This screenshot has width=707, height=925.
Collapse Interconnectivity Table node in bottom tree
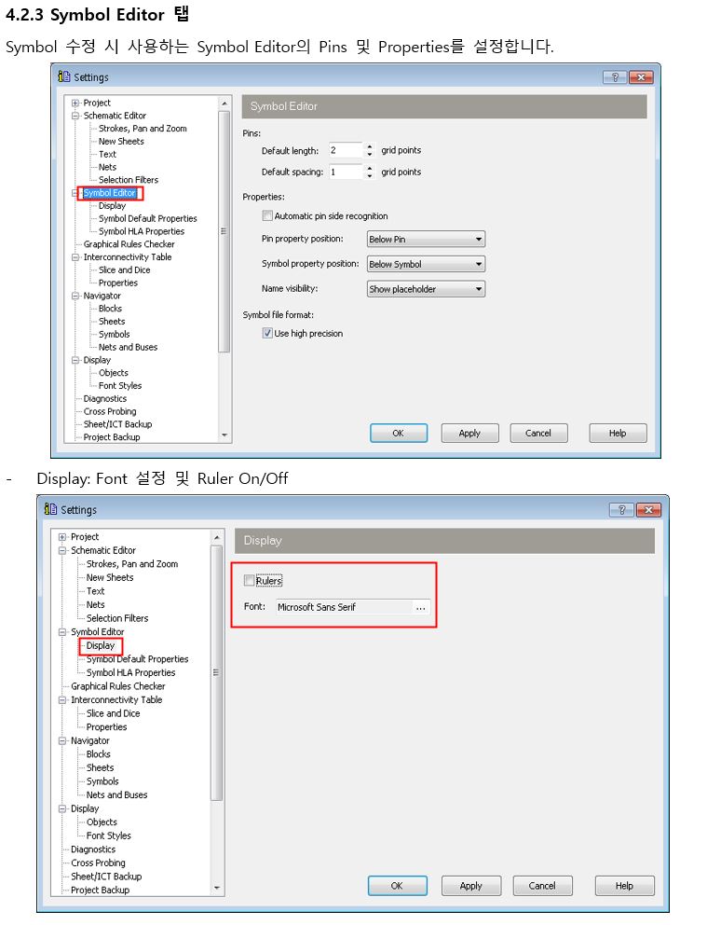pyautogui.click(x=62, y=699)
